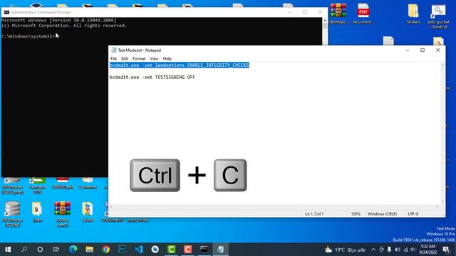
Task: Click the battery tray icon
Action: [x=398, y=250]
